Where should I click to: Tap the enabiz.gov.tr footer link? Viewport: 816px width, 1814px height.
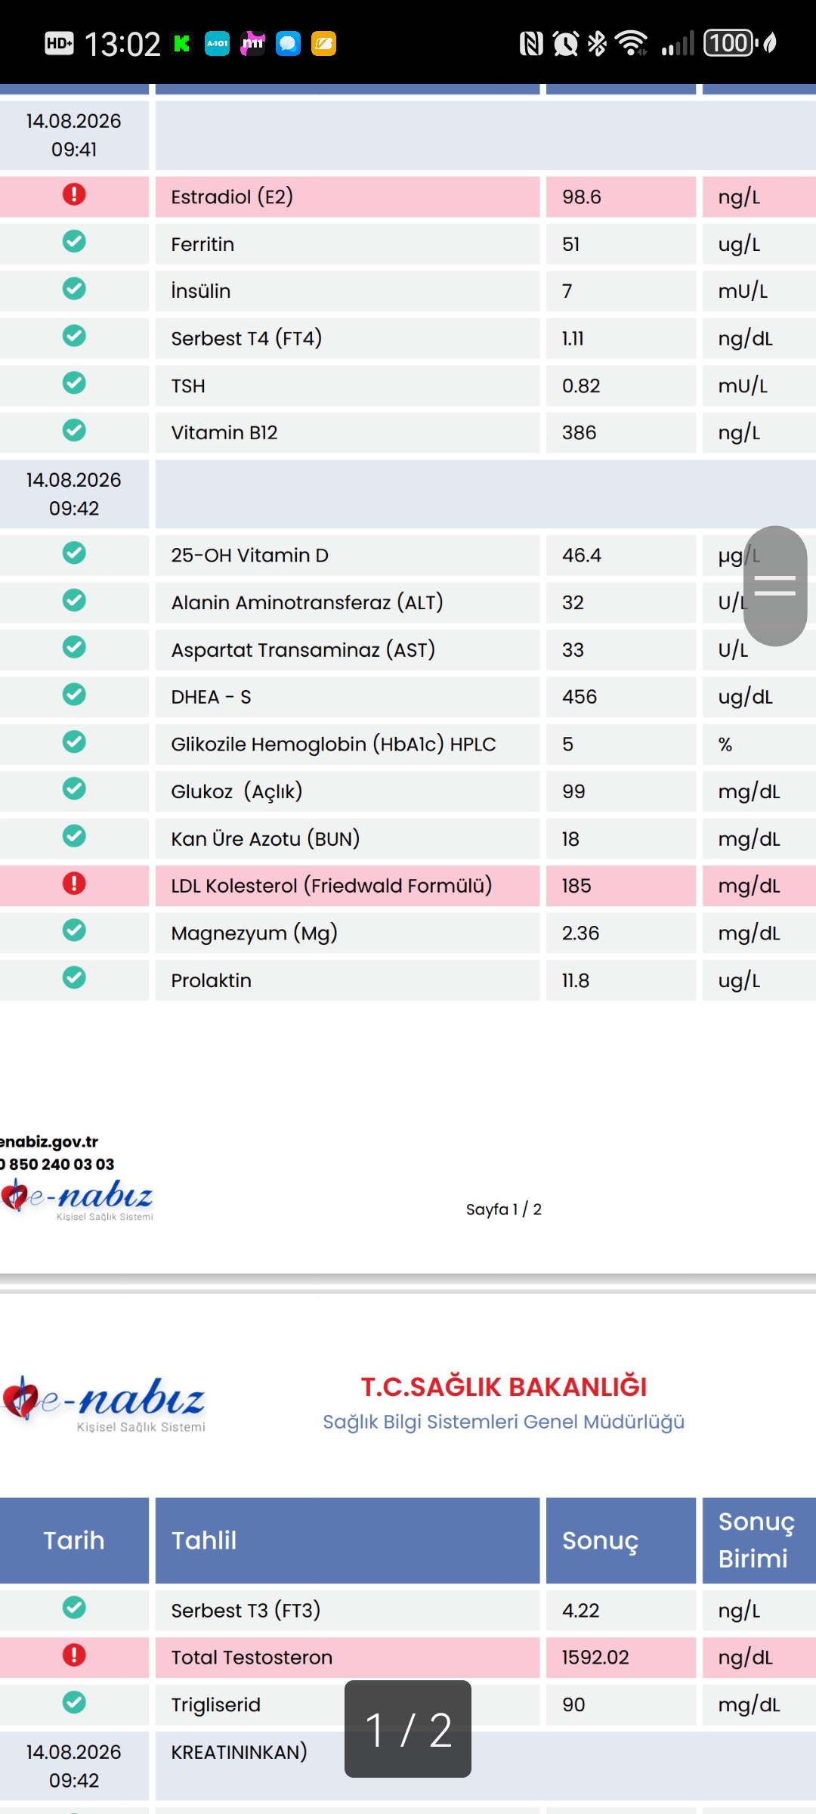tap(49, 1141)
